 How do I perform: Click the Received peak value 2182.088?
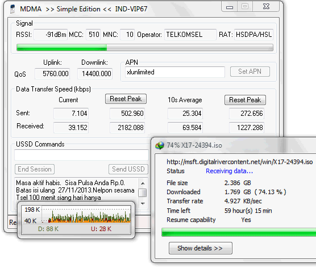[x=127, y=128]
